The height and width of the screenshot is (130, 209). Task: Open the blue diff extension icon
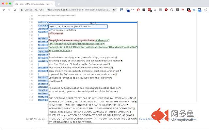(200, 10)
